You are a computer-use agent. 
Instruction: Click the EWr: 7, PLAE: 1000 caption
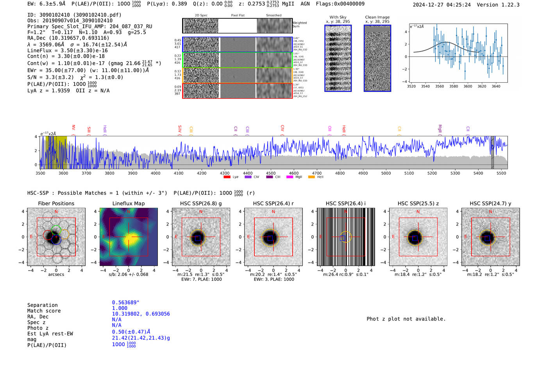(x=201, y=279)
